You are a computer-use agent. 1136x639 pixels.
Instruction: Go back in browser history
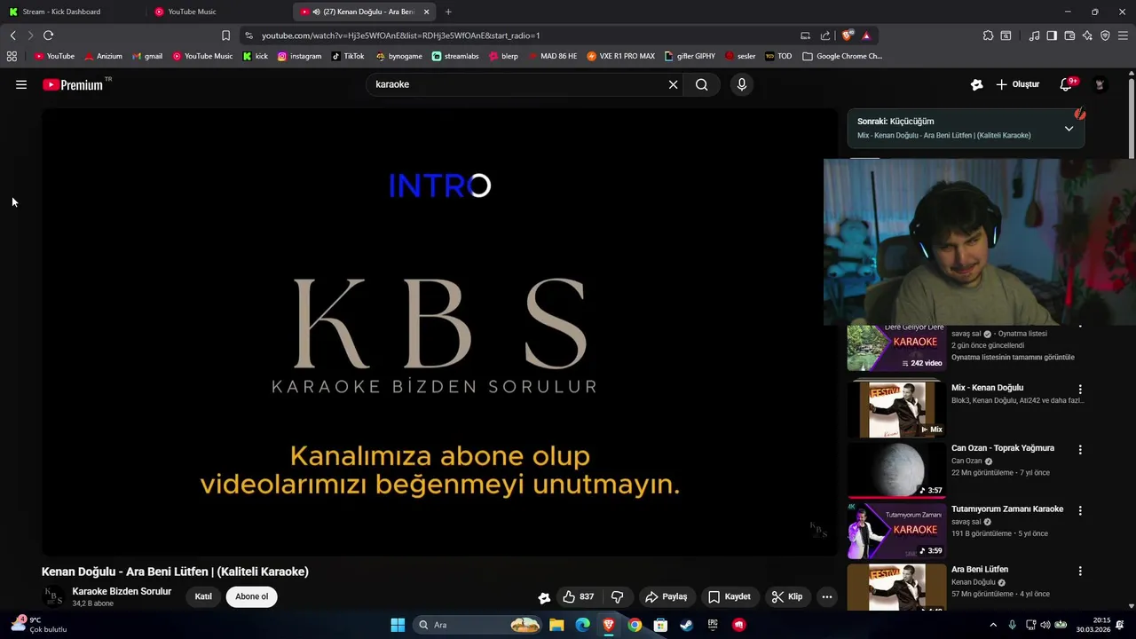13,35
